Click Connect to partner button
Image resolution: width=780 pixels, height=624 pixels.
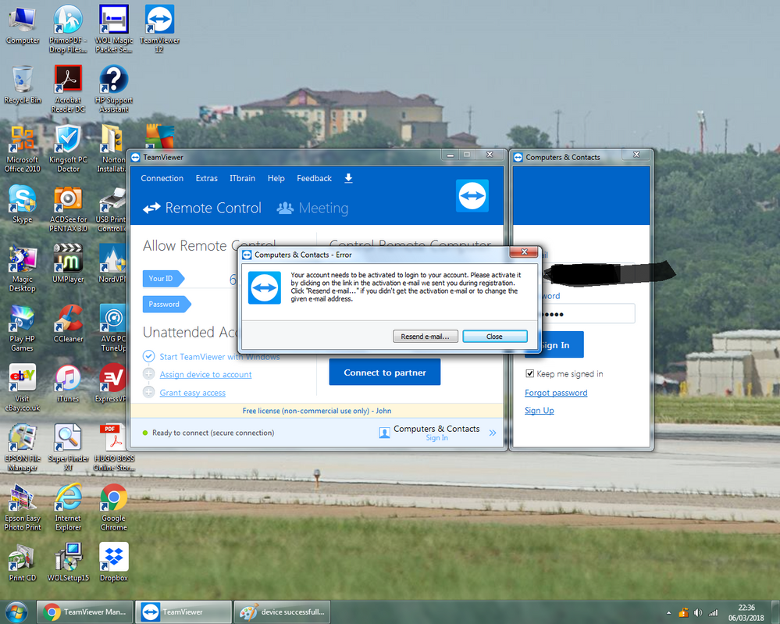pos(384,373)
